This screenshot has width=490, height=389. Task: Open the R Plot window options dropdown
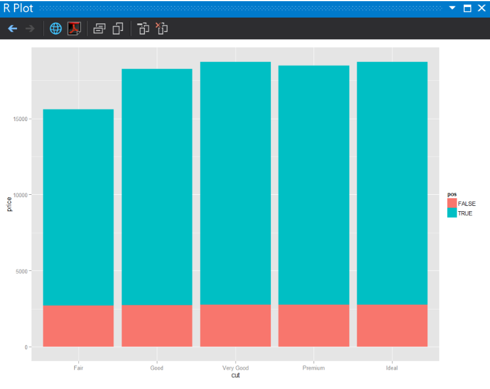point(452,8)
